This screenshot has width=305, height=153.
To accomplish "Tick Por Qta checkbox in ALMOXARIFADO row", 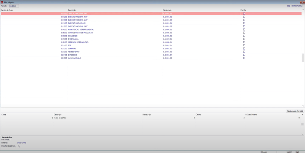I will [244, 58].
